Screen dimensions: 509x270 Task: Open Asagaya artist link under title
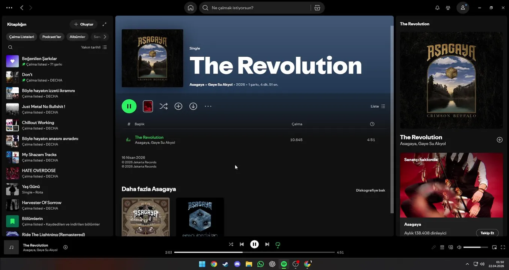(196, 85)
